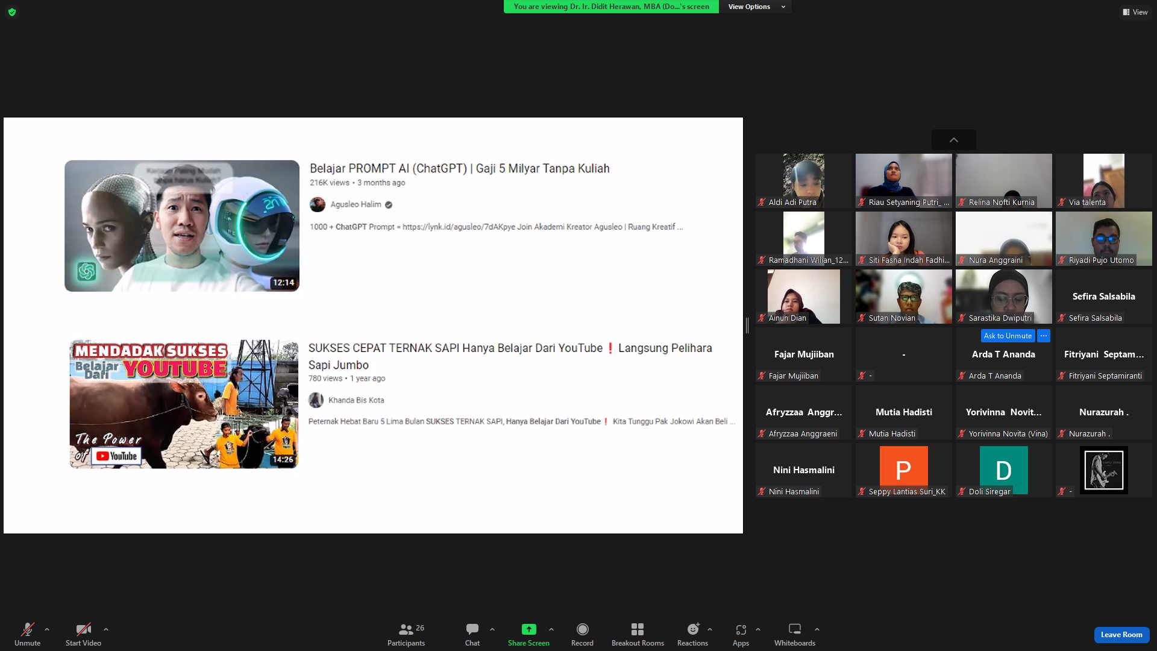Image resolution: width=1157 pixels, height=651 pixels.
Task: Click the Belajar PROMPT AI (ChatGPT) video title
Action: 460,169
